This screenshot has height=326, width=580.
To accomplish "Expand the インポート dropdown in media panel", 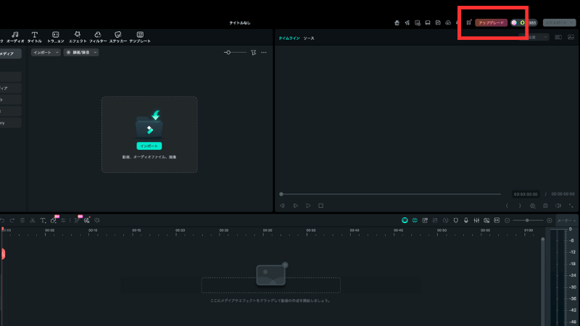I will tap(46, 53).
